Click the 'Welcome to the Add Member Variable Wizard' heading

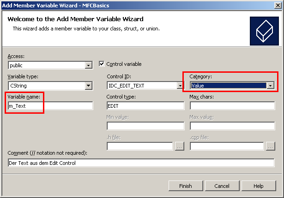pos(76,19)
